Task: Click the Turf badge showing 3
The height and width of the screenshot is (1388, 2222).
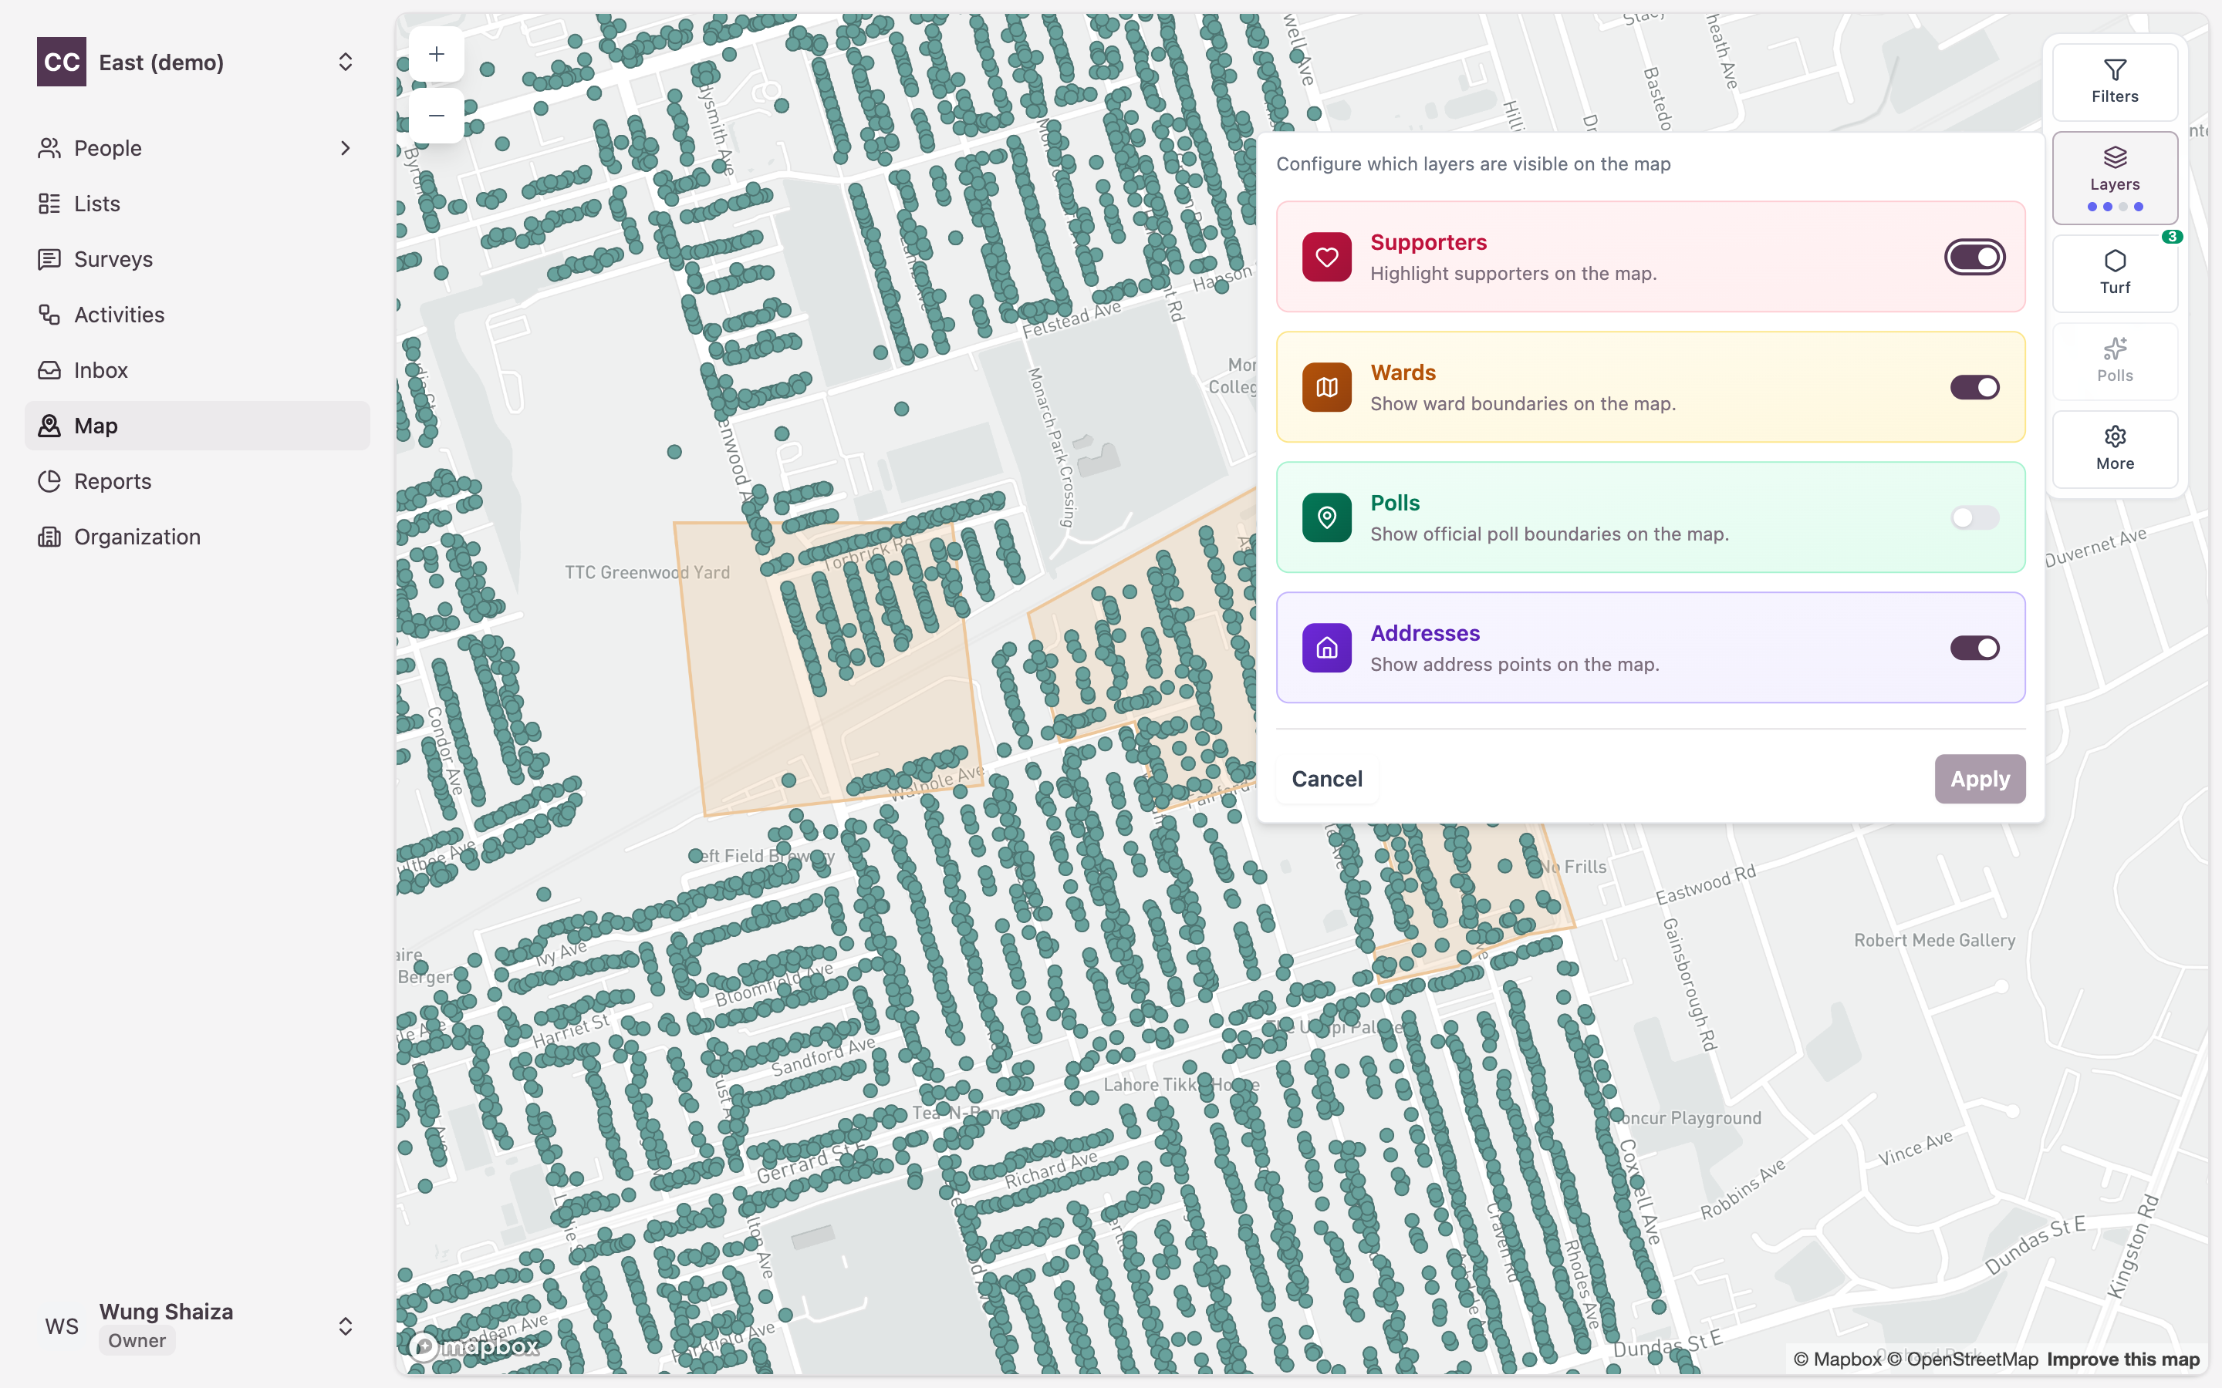Action: click(2172, 237)
